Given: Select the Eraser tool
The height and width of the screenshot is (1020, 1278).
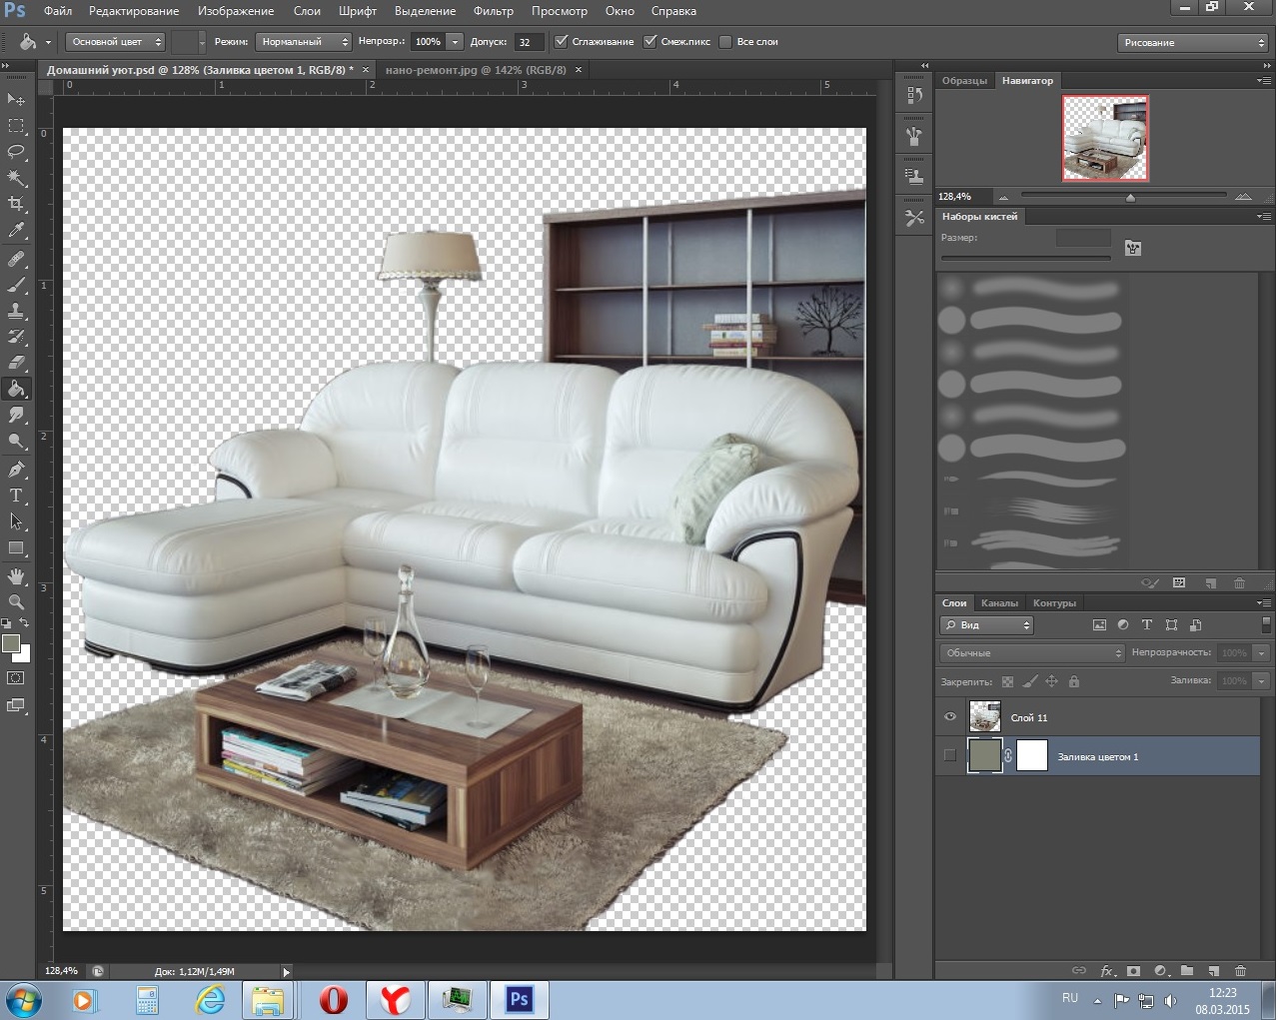Looking at the screenshot, I should click(16, 363).
